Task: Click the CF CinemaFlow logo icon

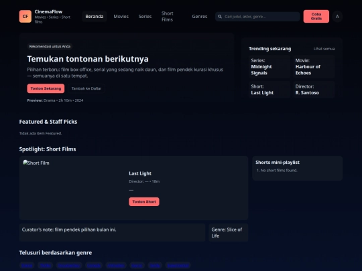Action: coord(25,16)
